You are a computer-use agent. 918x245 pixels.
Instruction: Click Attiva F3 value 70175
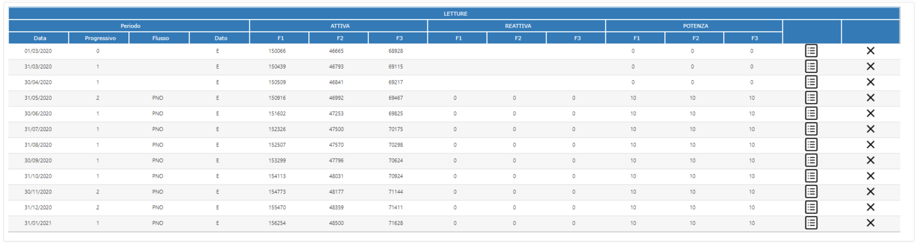395,129
